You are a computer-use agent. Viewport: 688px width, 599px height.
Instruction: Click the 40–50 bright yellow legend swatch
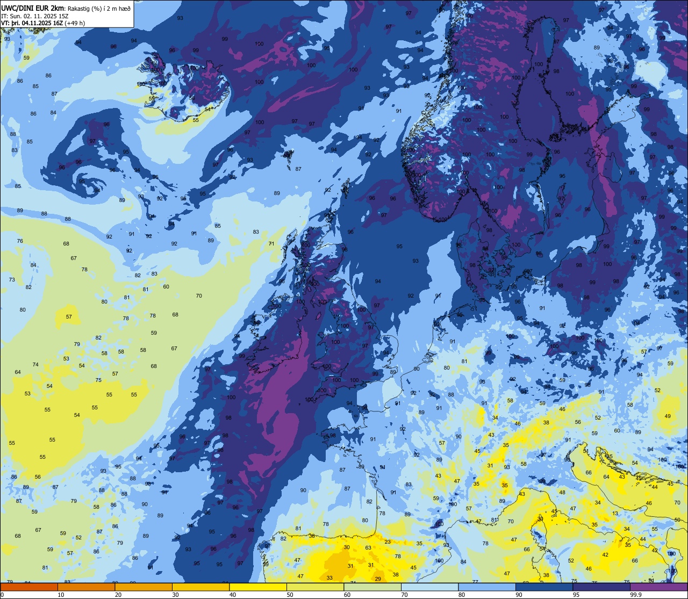tap(258, 587)
